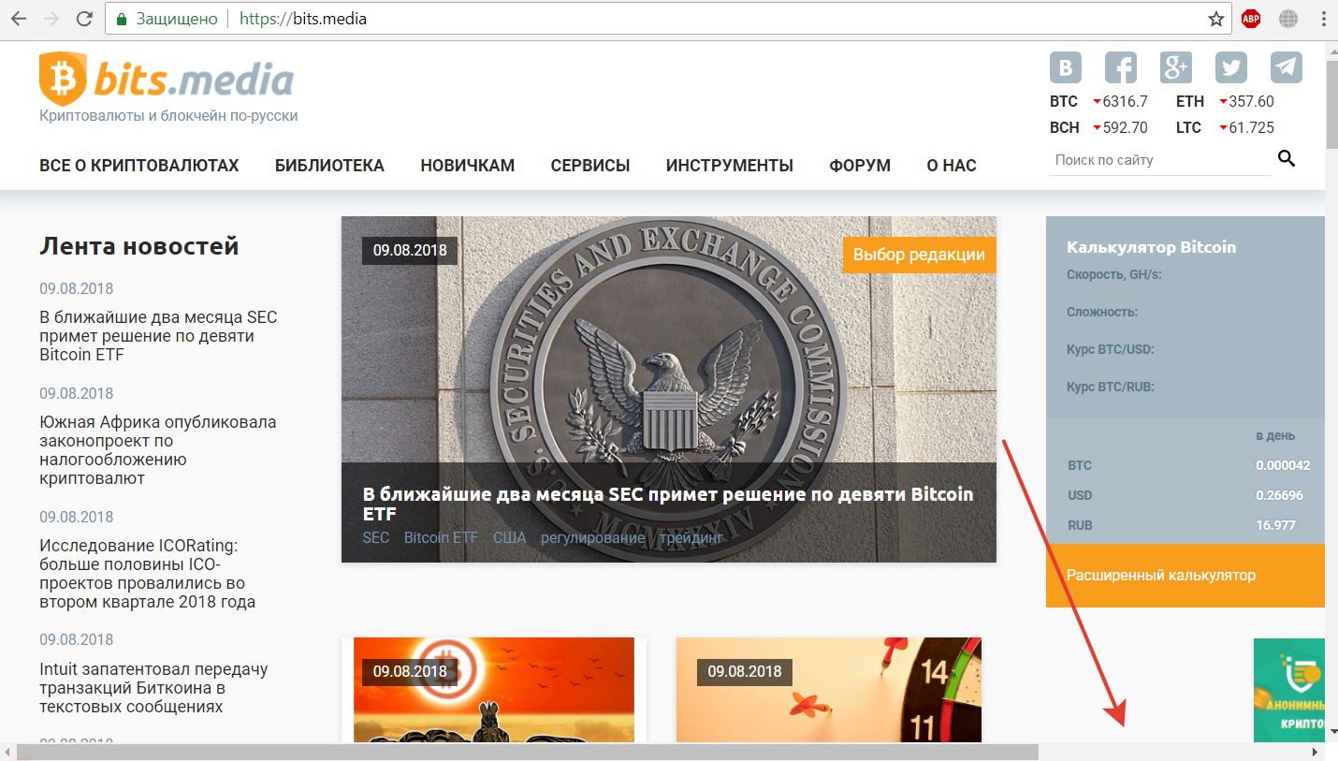This screenshot has width=1338, height=761.
Task: Click the browser address bar URL
Action: click(x=303, y=19)
